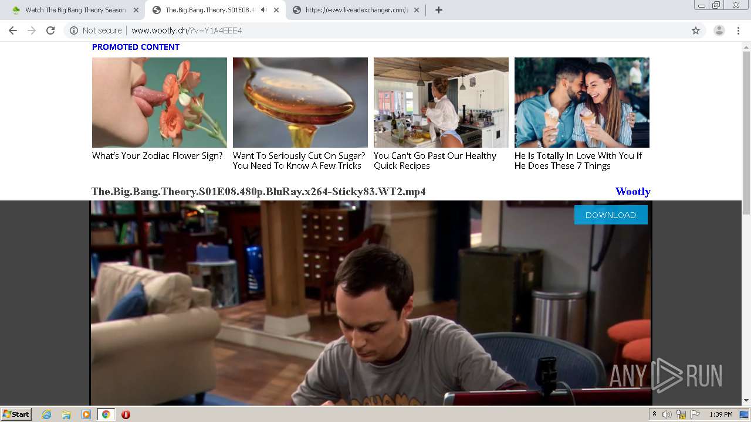Click the scrollbar up arrow
The height and width of the screenshot is (422, 751).
coord(746,46)
